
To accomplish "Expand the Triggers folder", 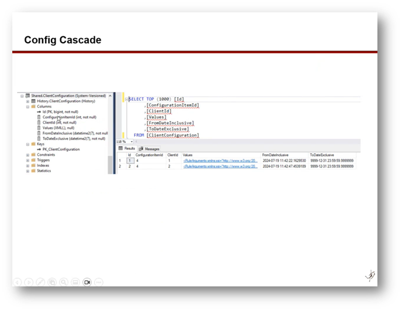I will (28, 160).
